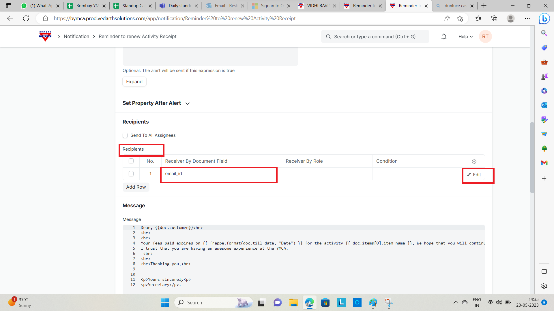554x311 pixels.
Task: Click the notification bell icon
Action: coord(444,37)
